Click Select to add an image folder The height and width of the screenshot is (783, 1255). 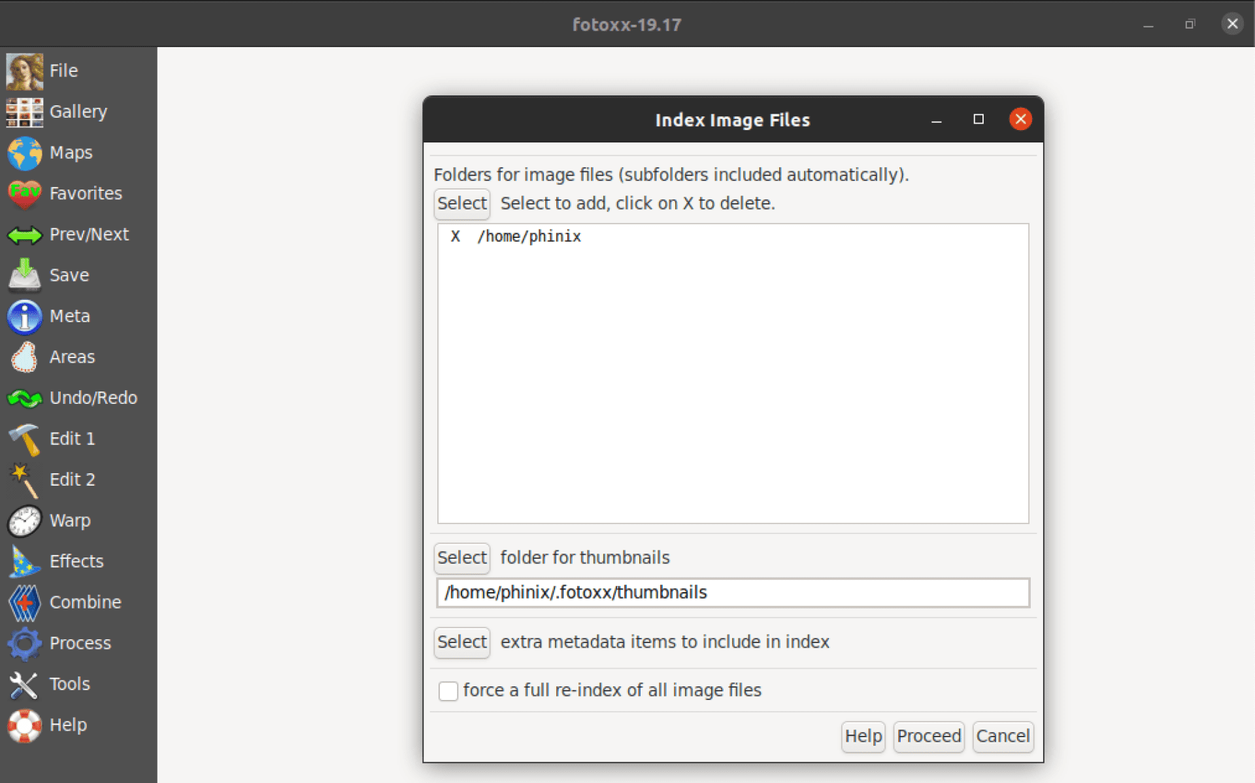click(461, 203)
